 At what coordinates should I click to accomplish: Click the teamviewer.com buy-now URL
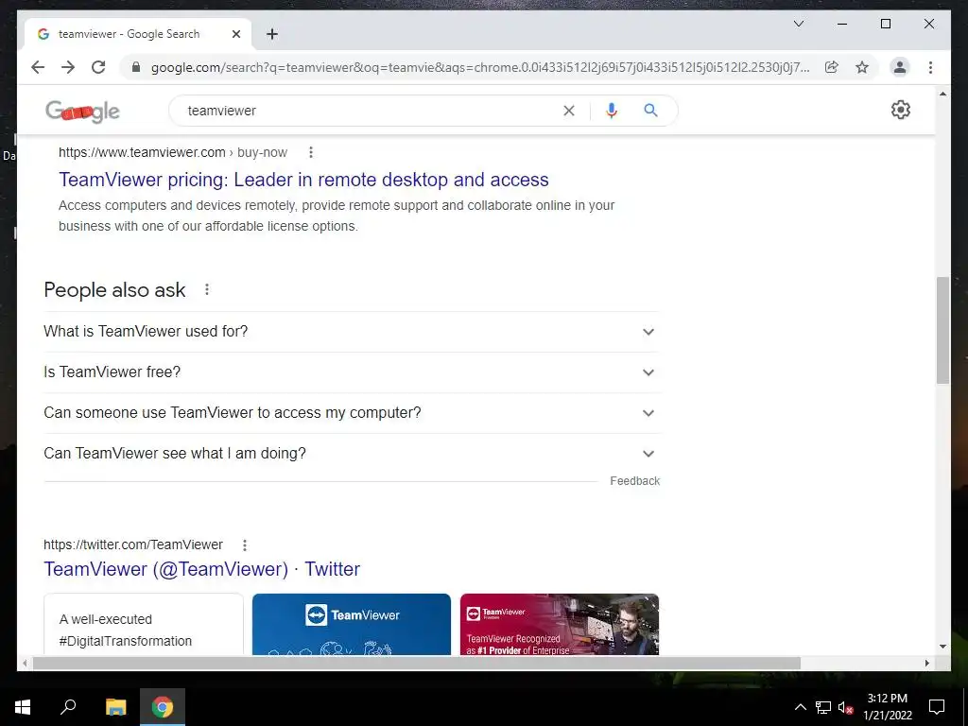pos(173,152)
